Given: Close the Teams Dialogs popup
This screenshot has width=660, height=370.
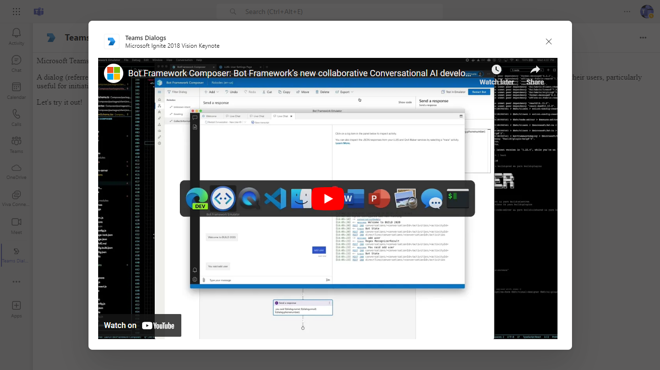Looking at the screenshot, I should (549, 41).
